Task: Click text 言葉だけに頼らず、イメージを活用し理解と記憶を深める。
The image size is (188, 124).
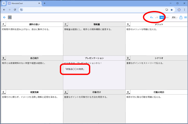Action: 30,97
